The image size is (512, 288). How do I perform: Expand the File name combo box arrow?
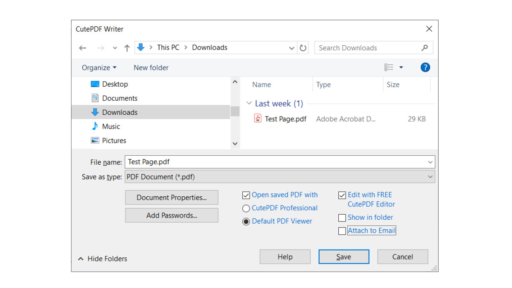(430, 162)
